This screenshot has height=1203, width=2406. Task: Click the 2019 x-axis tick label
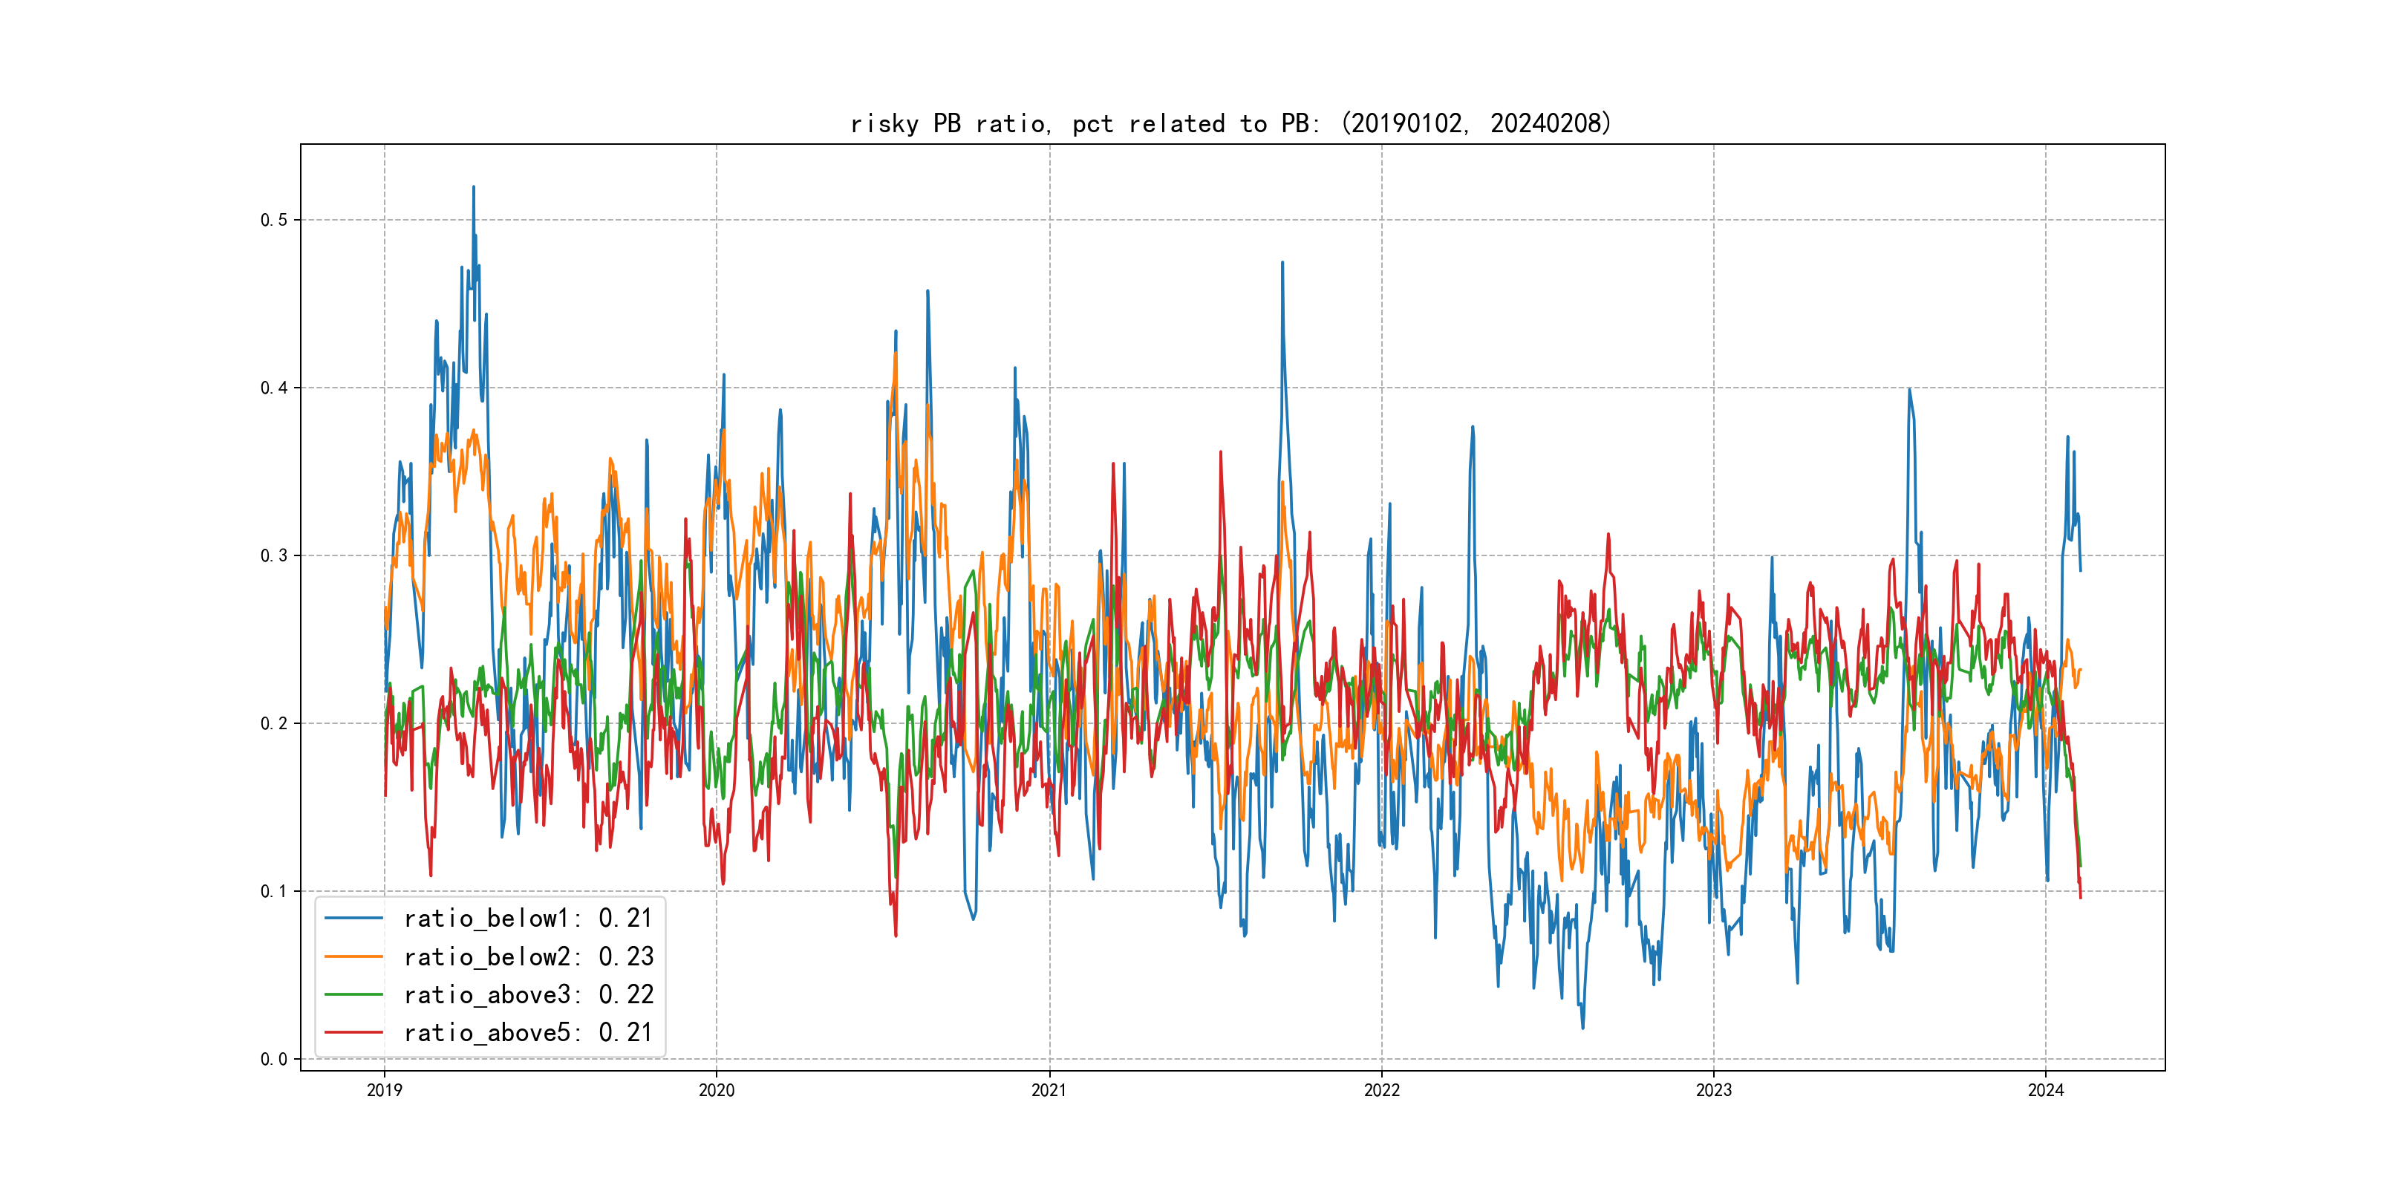click(x=384, y=1090)
